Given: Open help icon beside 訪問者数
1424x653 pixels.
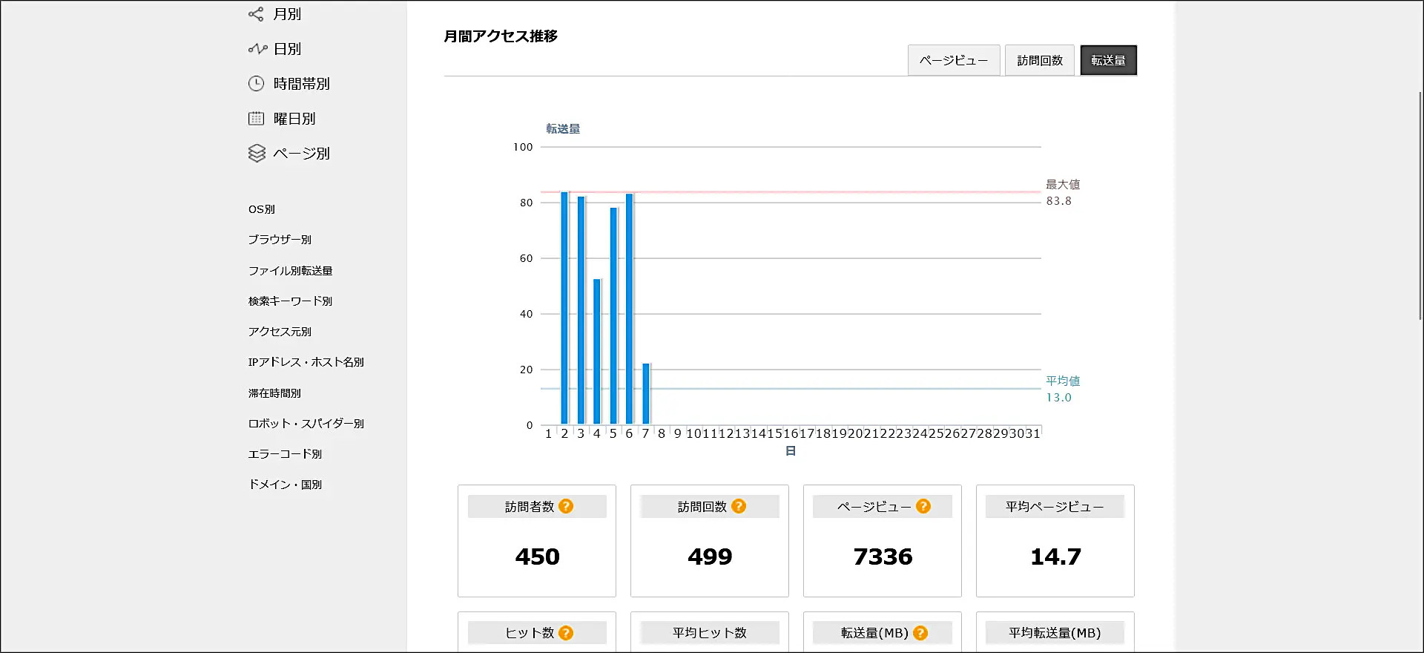Looking at the screenshot, I should click(x=566, y=506).
